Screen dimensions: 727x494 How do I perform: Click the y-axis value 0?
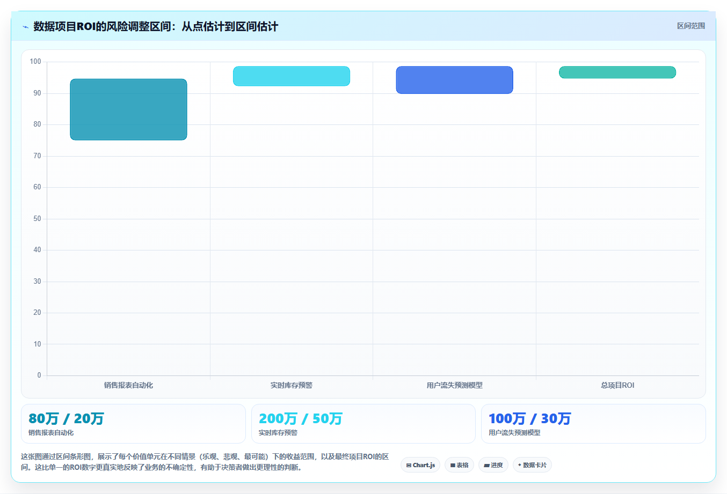[39, 375]
